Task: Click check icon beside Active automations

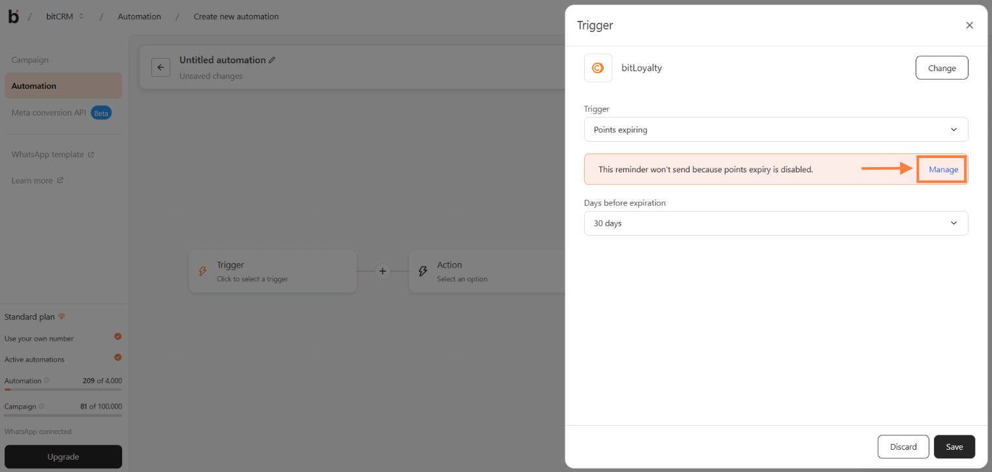Action: pyautogui.click(x=118, y=357)
